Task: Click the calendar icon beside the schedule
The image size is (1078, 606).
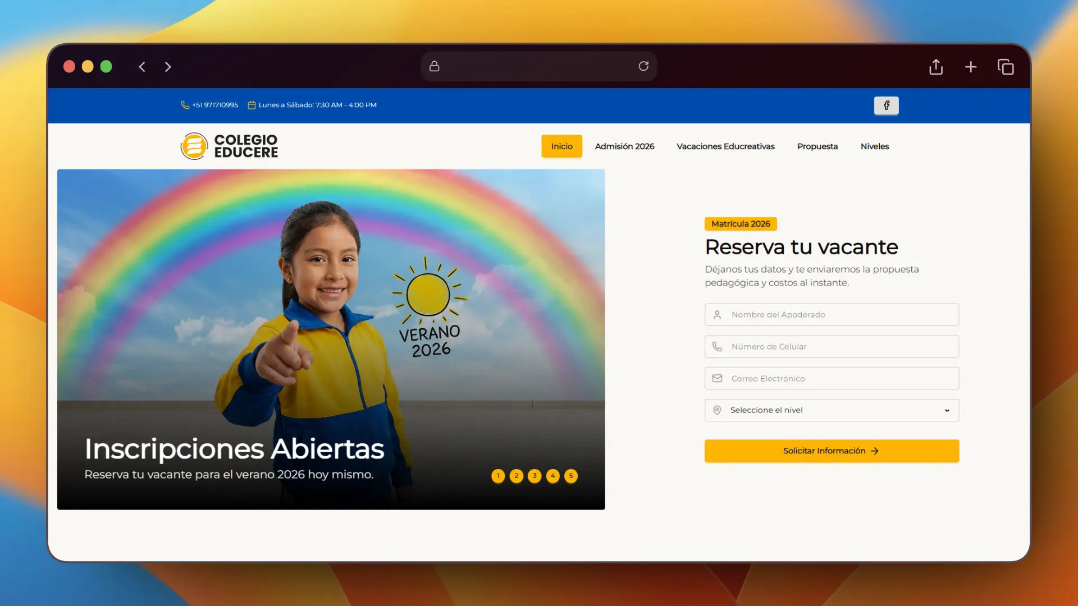Action: pyautogui.click(x=252, y=105)
